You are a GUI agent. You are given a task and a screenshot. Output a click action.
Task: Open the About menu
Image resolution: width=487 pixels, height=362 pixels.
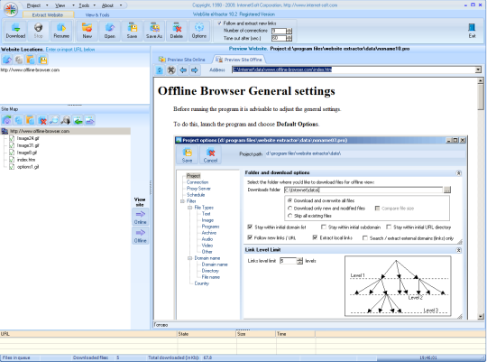pos(107,5)
